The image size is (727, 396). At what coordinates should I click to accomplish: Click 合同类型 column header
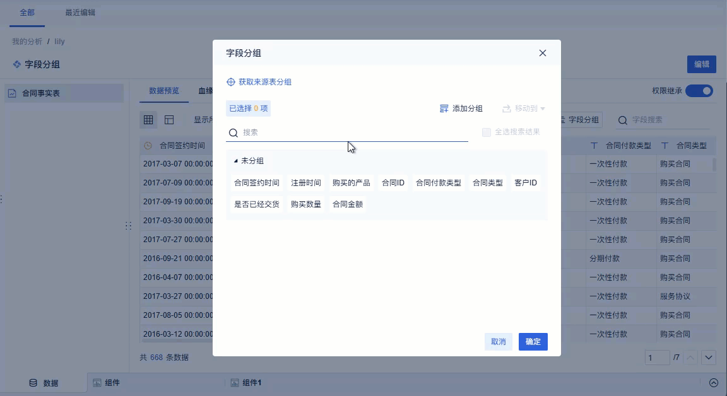(691, 146)
